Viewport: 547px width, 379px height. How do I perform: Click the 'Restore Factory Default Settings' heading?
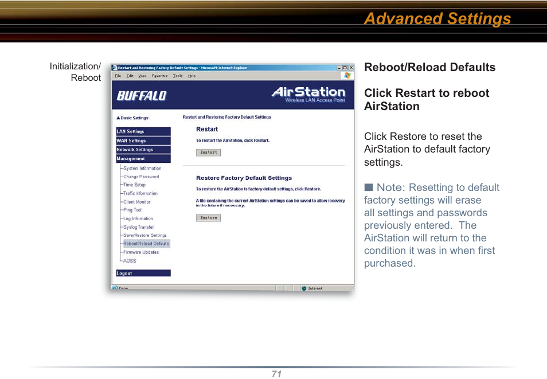(244, 178)
